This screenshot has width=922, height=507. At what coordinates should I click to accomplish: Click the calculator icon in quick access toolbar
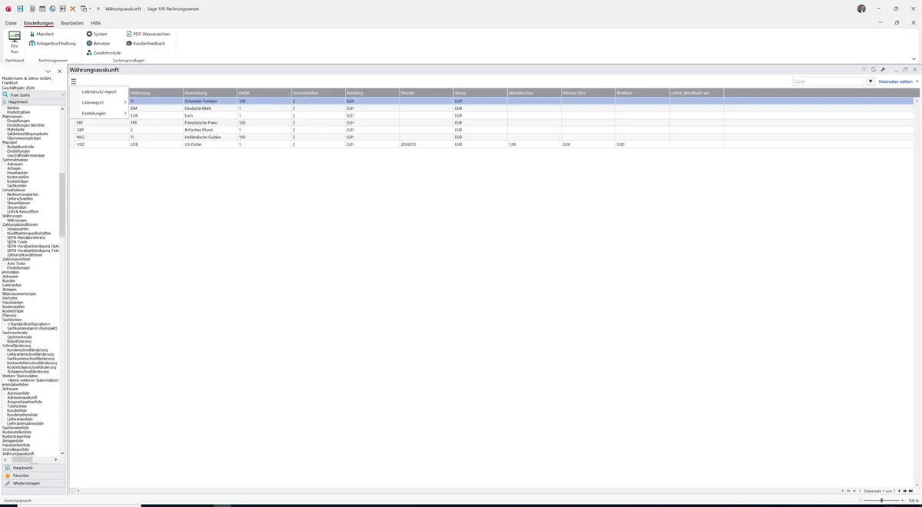click(x=32, y=8)
